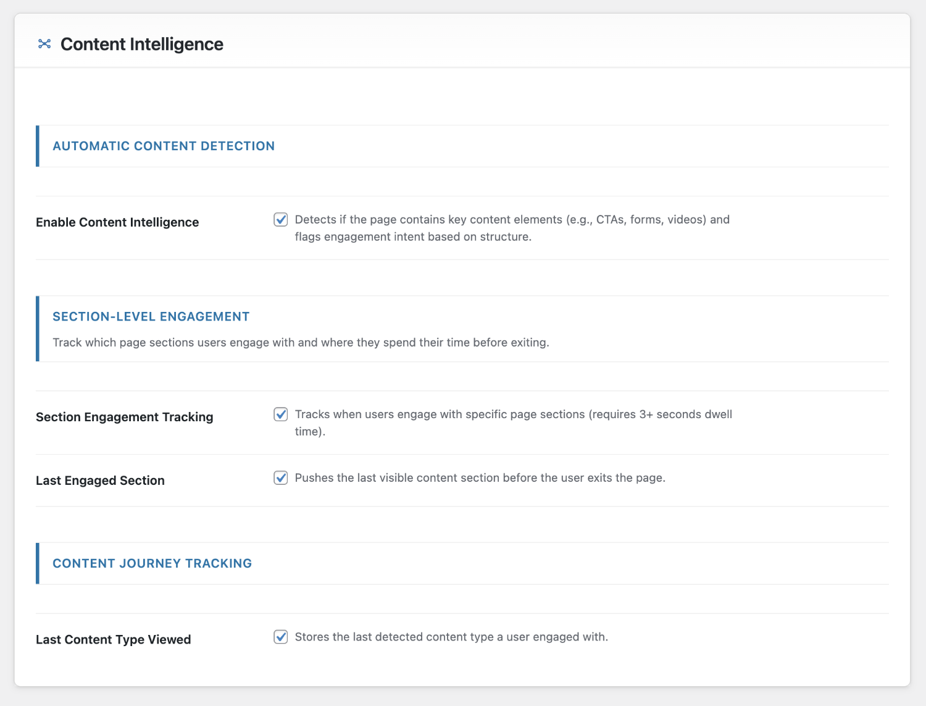
Task: Click the Last Content Type Viewed label
Action: pyautogui.click(x=114, y=639)
